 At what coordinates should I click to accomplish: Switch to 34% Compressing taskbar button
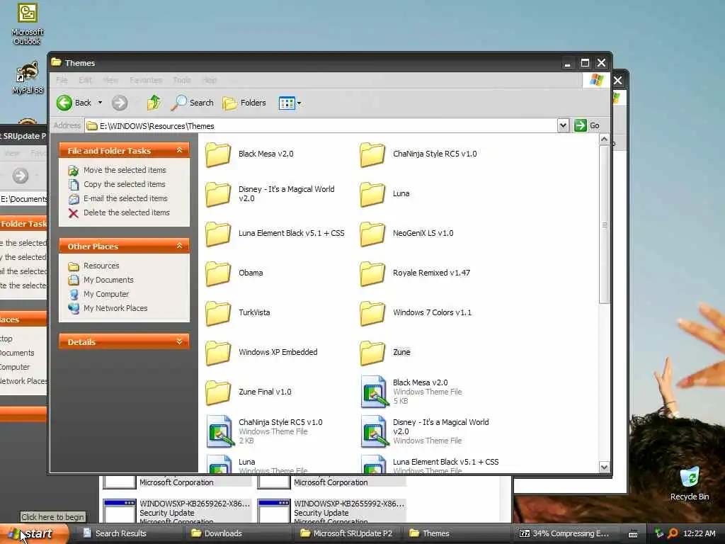click(564, 534)
